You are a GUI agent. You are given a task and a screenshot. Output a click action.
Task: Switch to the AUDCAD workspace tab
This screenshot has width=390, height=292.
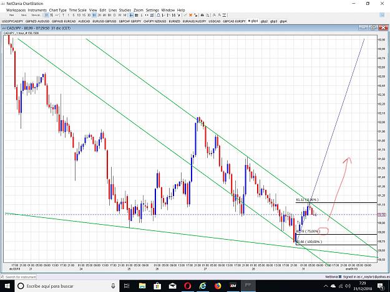pyautogui.click(x=84, y=21)
